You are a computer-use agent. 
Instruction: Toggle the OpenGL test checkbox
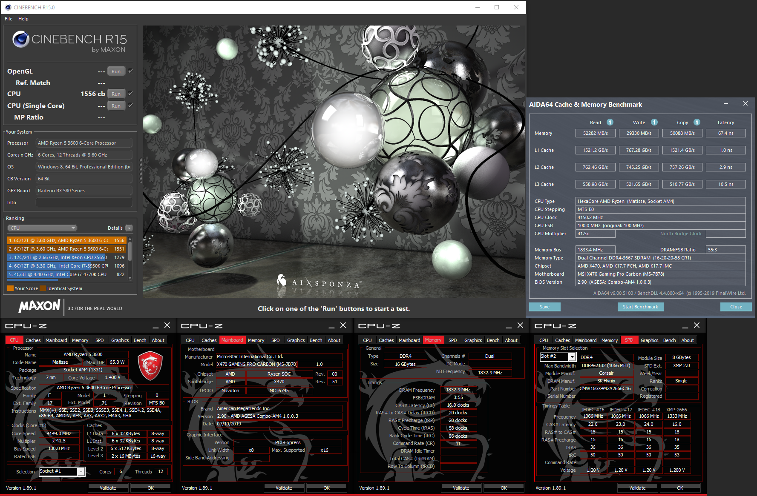131,71
